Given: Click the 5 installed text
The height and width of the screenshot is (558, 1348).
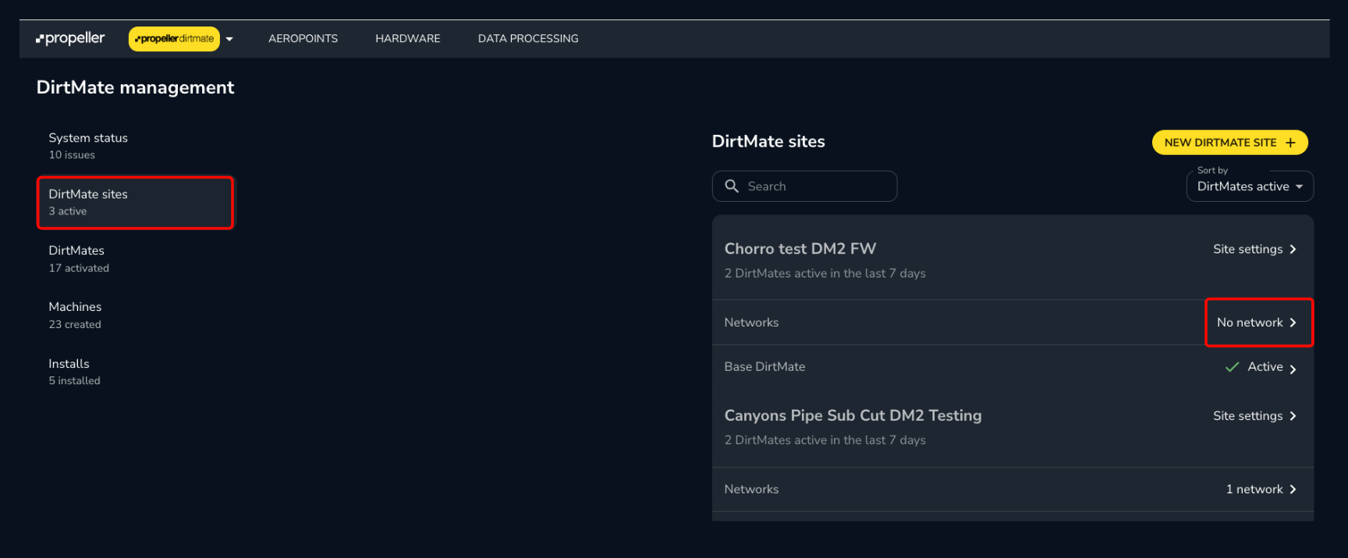Looking at the screenshot, I should (74, 381).
